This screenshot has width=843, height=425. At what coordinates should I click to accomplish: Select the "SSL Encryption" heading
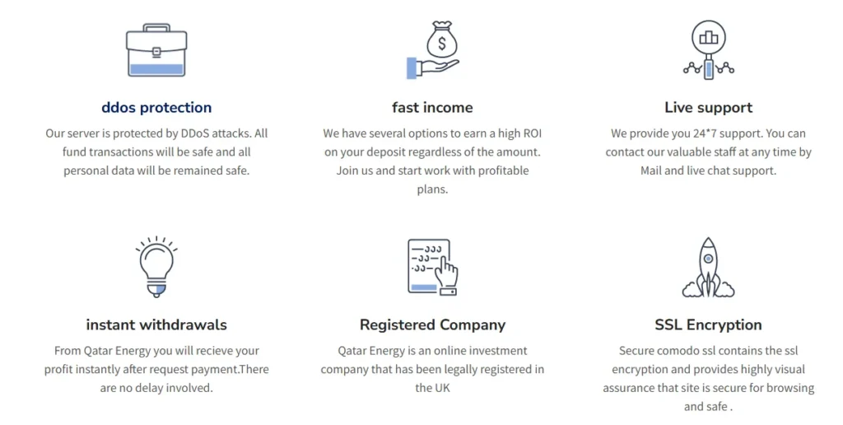(x=708, y=325)
